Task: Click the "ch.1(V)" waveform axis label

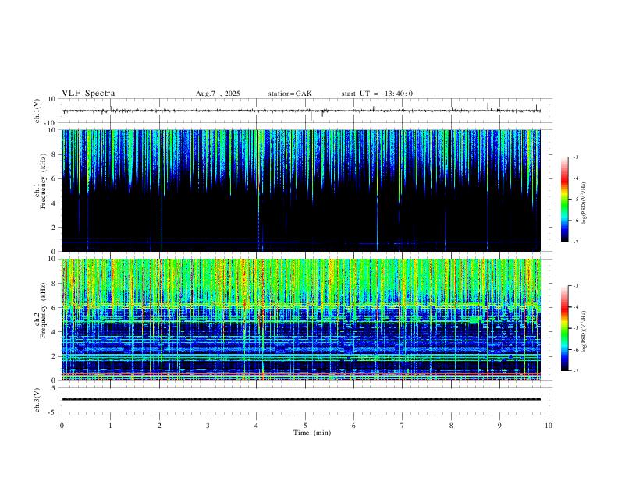Action: pos(37,111)
